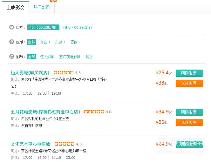Select the 17:00 showtime at 文化艺术中心电影城
This screenshot has width=211, height=162.
coord(28,157)
